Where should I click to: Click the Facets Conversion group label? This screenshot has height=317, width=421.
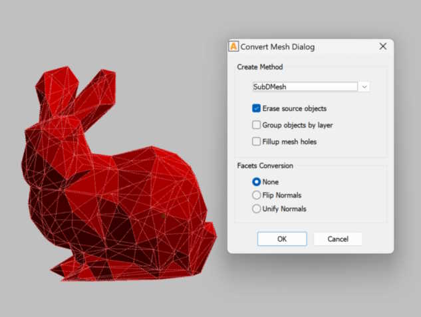pyautogui.click(x=265, y=165)
